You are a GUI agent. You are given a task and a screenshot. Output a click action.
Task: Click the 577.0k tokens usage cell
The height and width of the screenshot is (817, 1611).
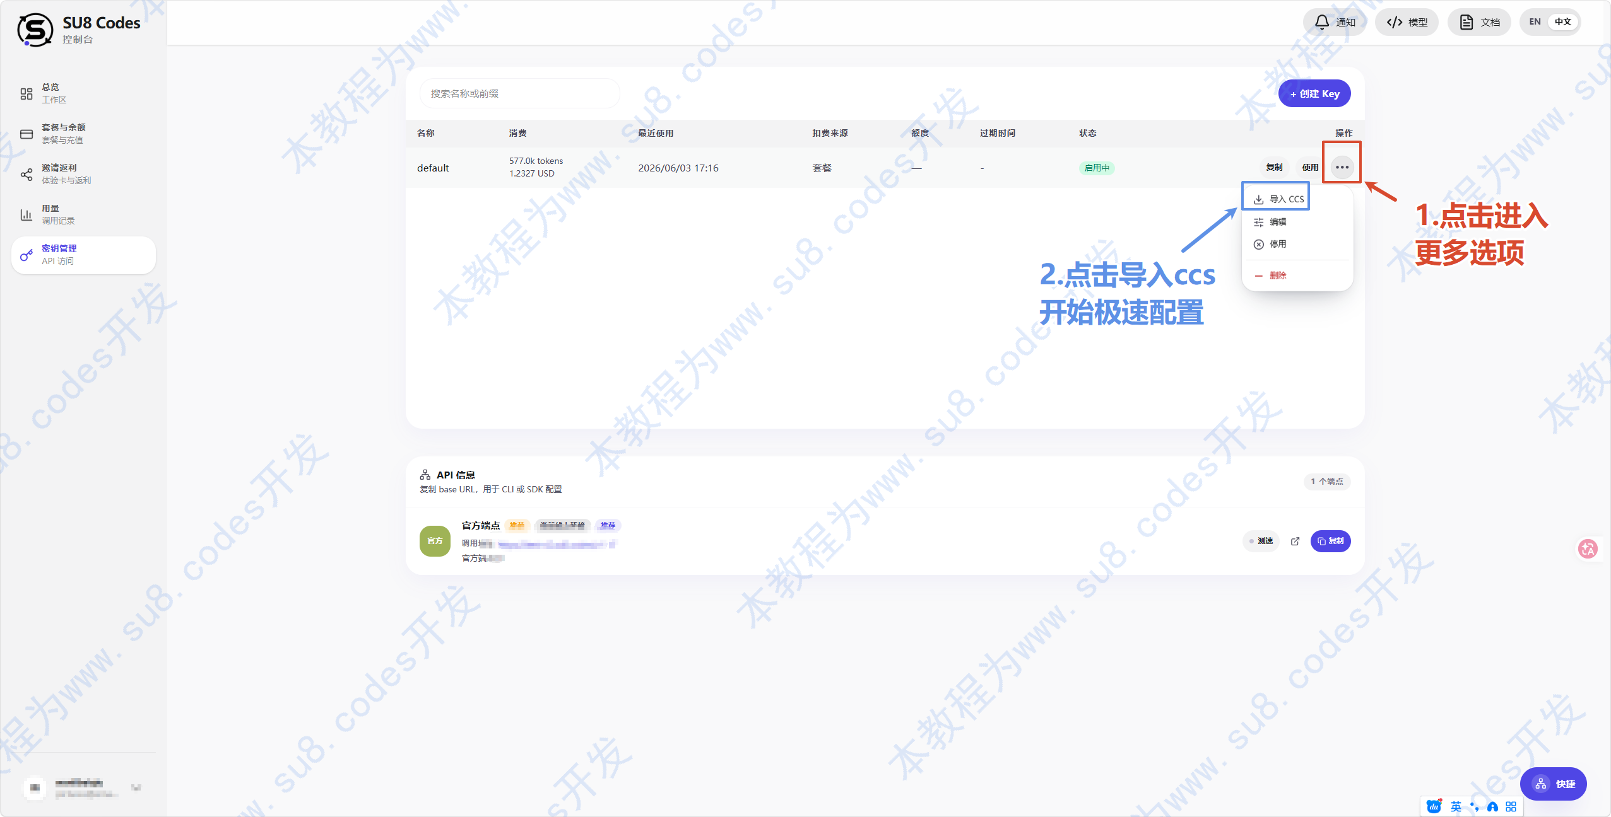[536, 161]
